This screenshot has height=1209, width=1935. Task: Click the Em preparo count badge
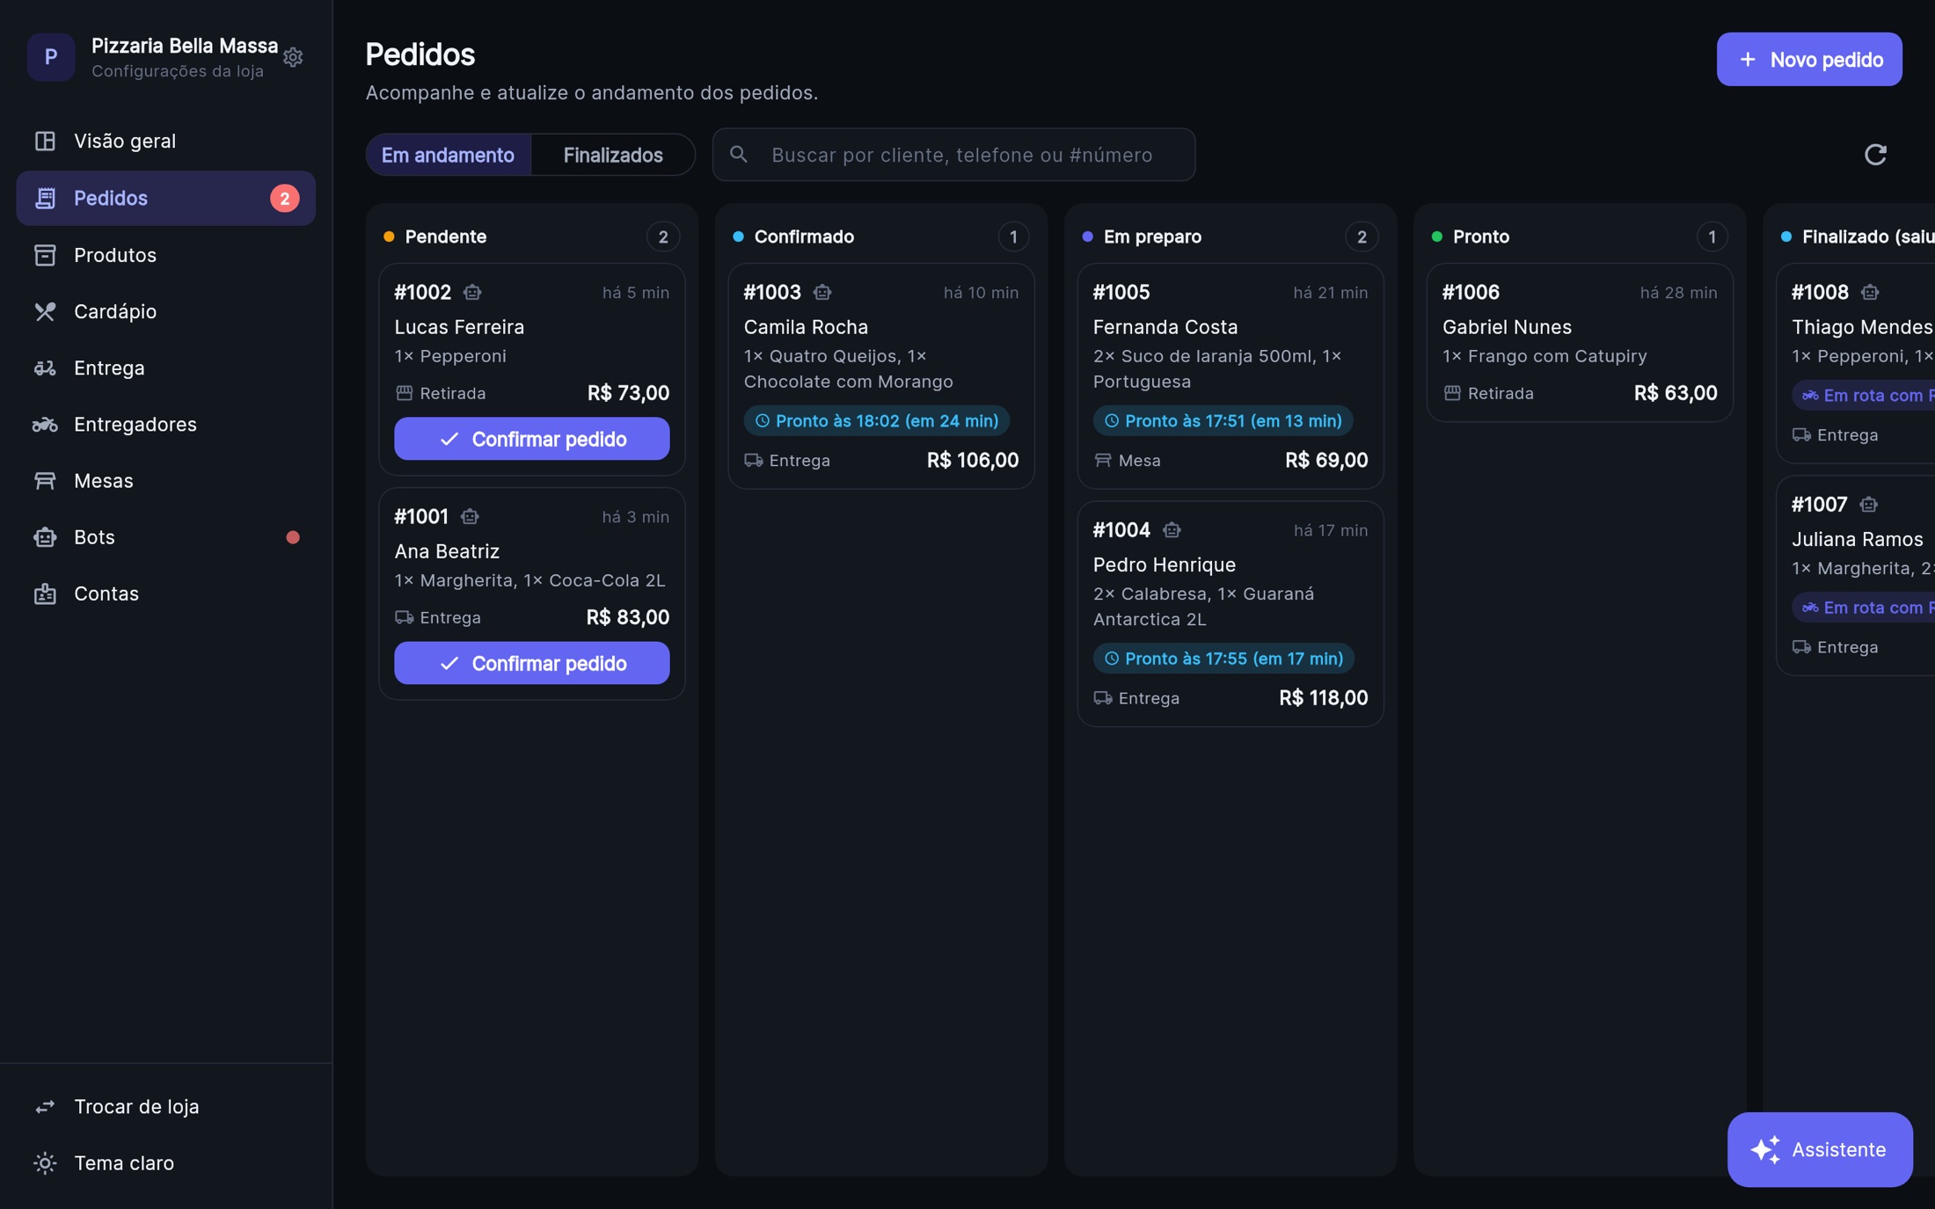1362,237
